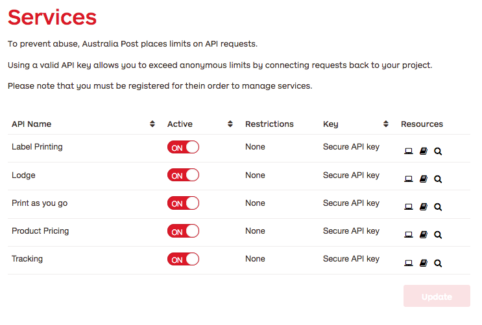Switch off the Tracking toggle
Viewport: 482px width, 325px height.
[x=183, y=259]
